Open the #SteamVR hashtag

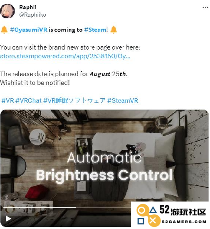(123, 101)
